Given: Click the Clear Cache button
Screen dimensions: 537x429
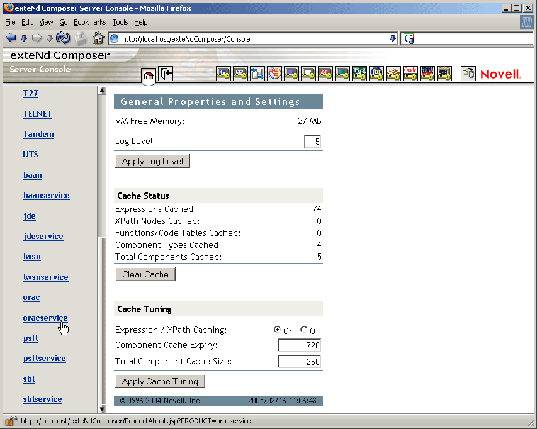Looking at the screenshot, I should (145, 274).
